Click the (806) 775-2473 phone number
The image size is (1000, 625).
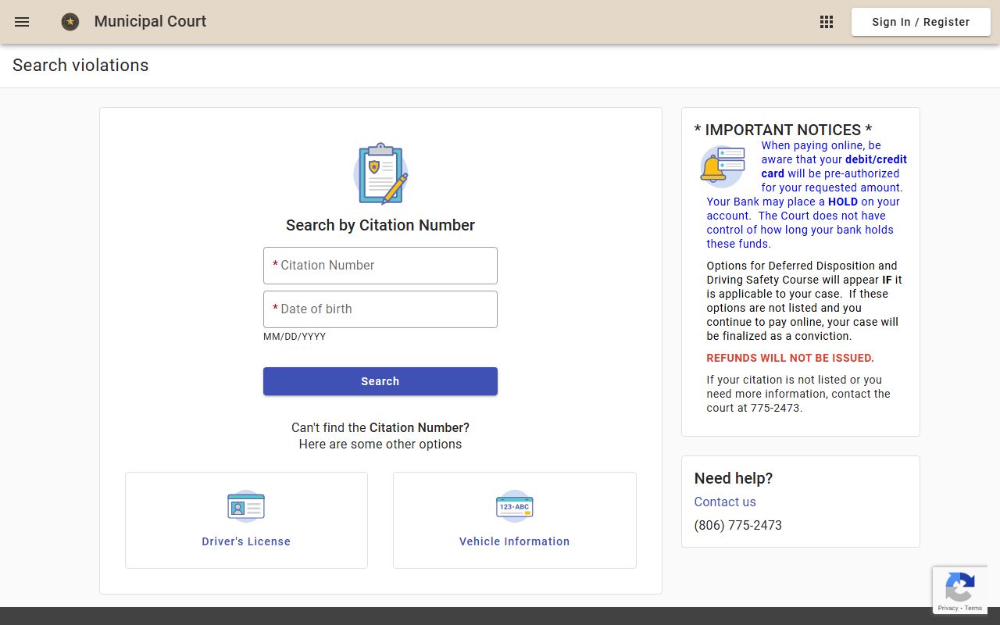[x=738, y=525]
